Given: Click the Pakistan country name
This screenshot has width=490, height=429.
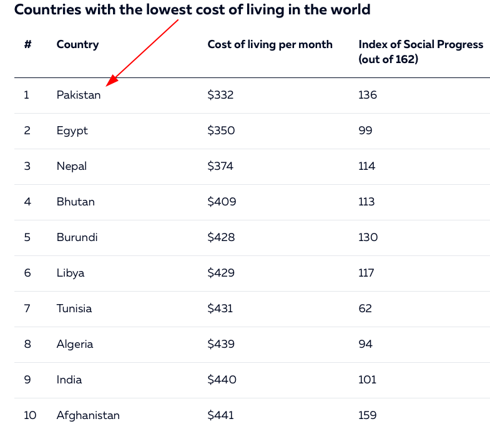Looking at the screenshot, I should pyautogui.click(x=78, y=96).
